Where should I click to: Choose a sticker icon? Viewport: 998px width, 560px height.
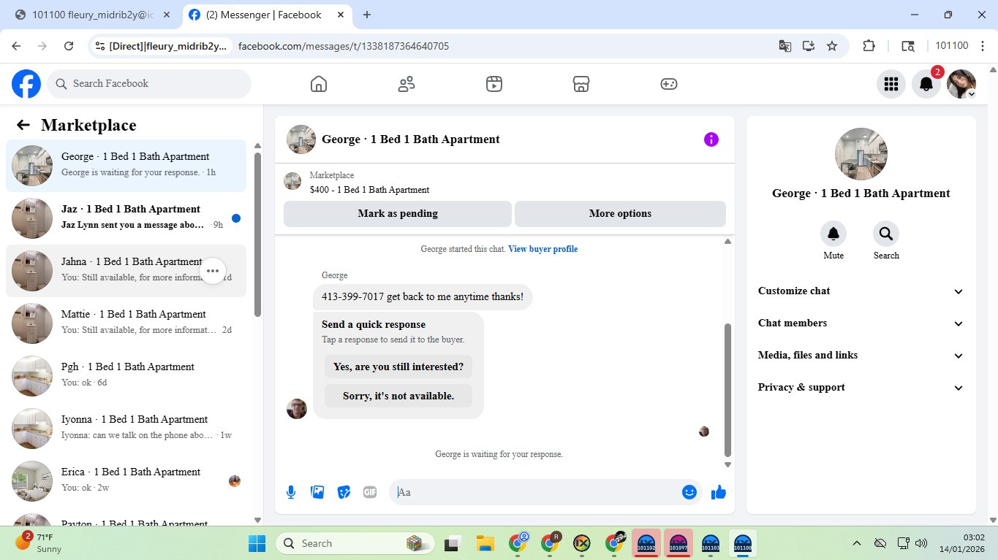[x=344, y=492]
